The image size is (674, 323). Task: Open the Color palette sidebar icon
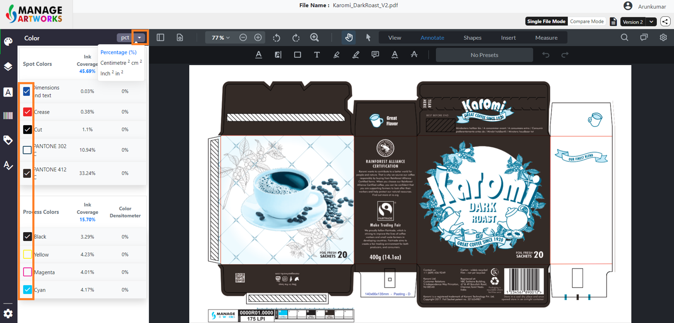pos(8,41)
